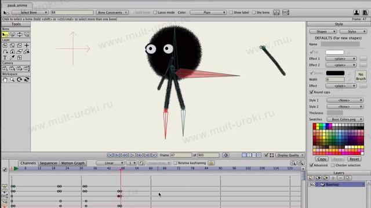Click the current Frame number field
371x208 pixels.
181,155
